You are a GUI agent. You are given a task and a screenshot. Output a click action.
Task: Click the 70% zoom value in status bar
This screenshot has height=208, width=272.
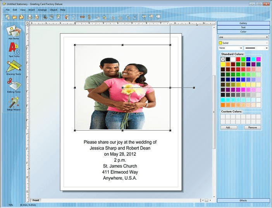pos(10,205)
